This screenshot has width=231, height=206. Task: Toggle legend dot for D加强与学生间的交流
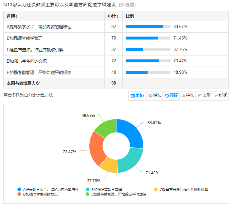coord(19,194)
